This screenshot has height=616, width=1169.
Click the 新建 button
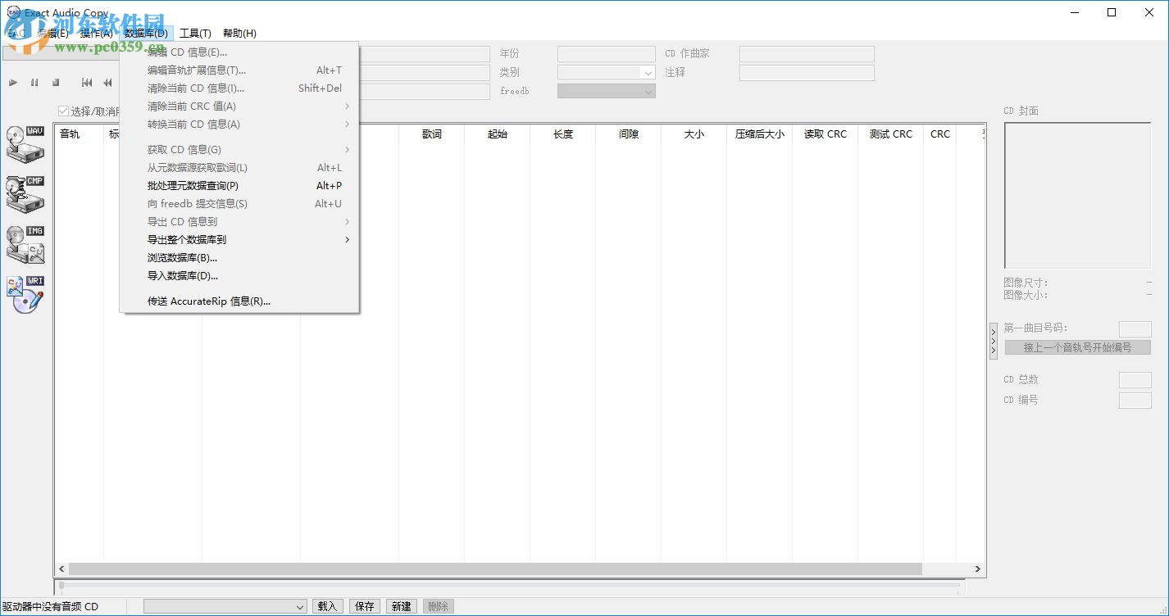[x=401, y=606]
